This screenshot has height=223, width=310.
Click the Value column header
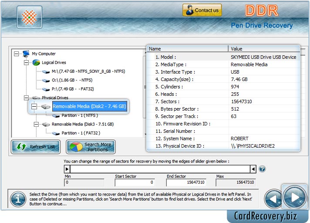264,49
